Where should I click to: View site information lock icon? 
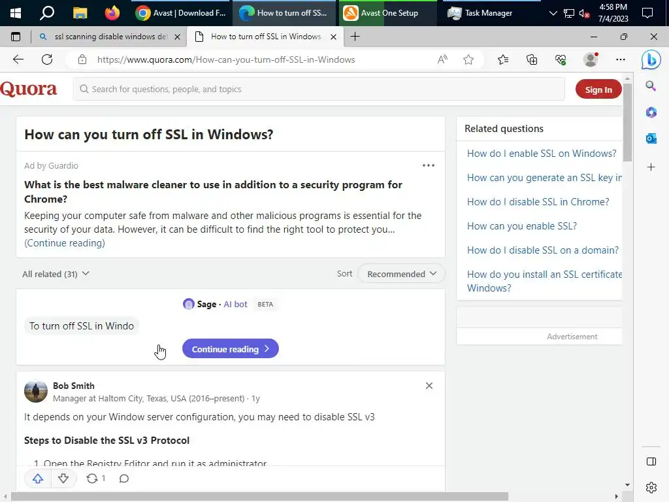click(82, 59)
